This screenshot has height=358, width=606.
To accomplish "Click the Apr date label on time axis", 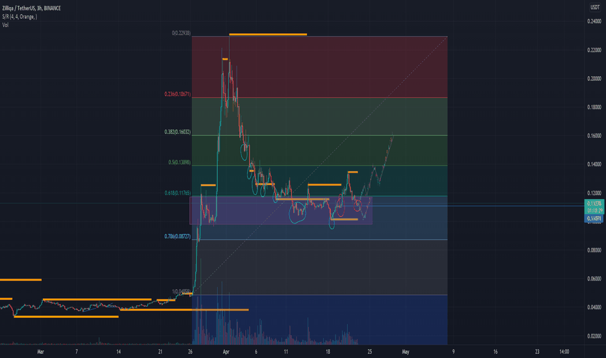I will [226, 351].
